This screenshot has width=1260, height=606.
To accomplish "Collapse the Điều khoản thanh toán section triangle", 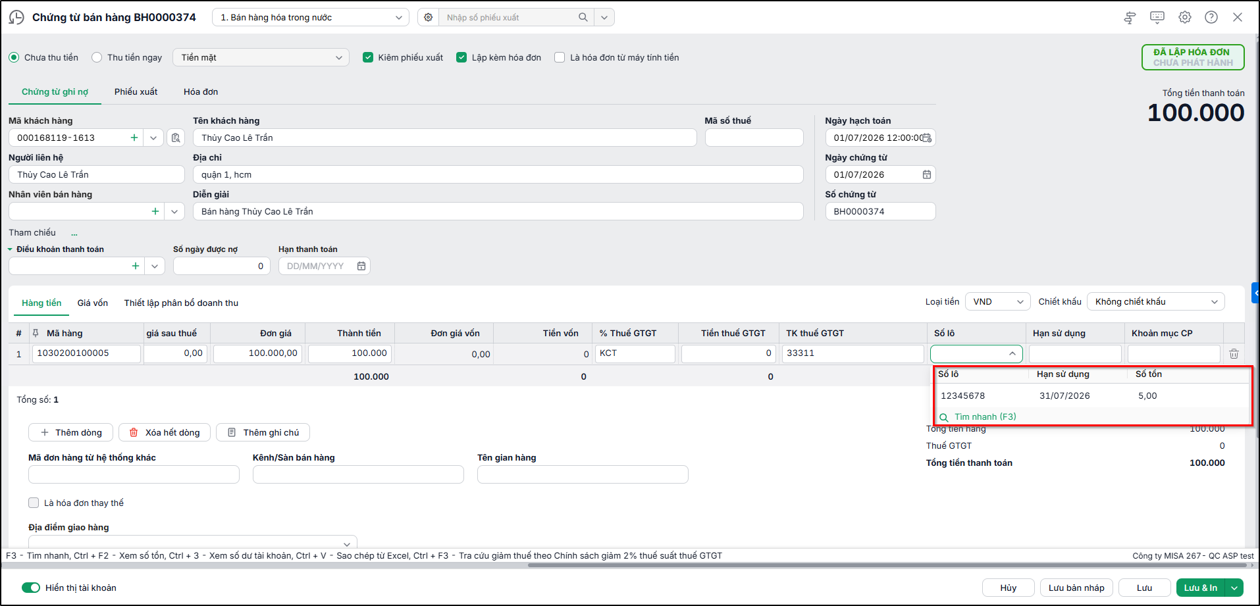I will pyautogui.click(x=10, y=249).
